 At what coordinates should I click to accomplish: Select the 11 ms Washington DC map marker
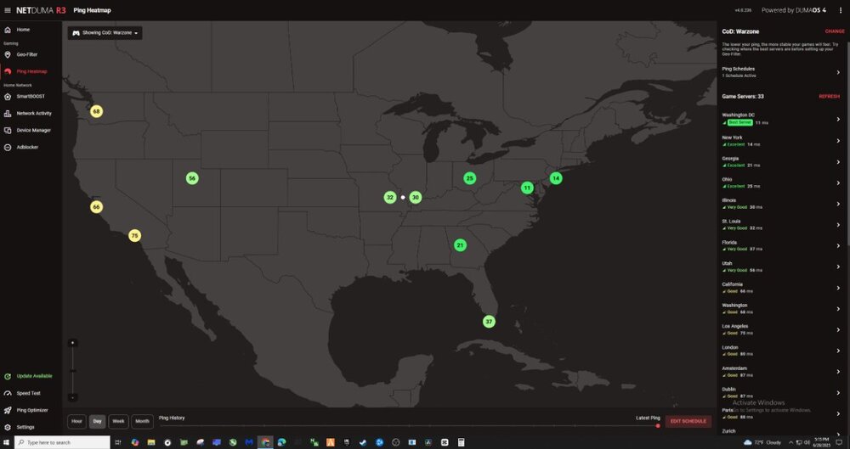(527, 188)
